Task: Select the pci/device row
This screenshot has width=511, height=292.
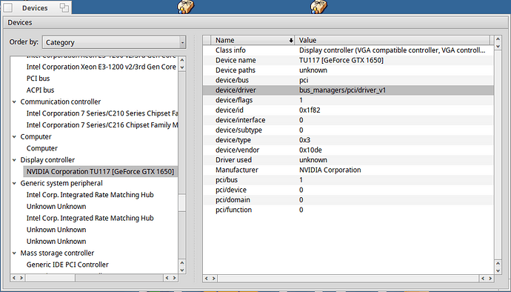Action: coord(348,190)
